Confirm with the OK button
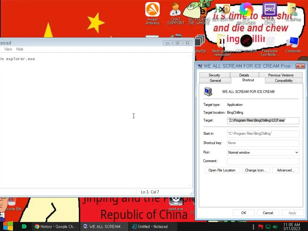 [244, 213]
